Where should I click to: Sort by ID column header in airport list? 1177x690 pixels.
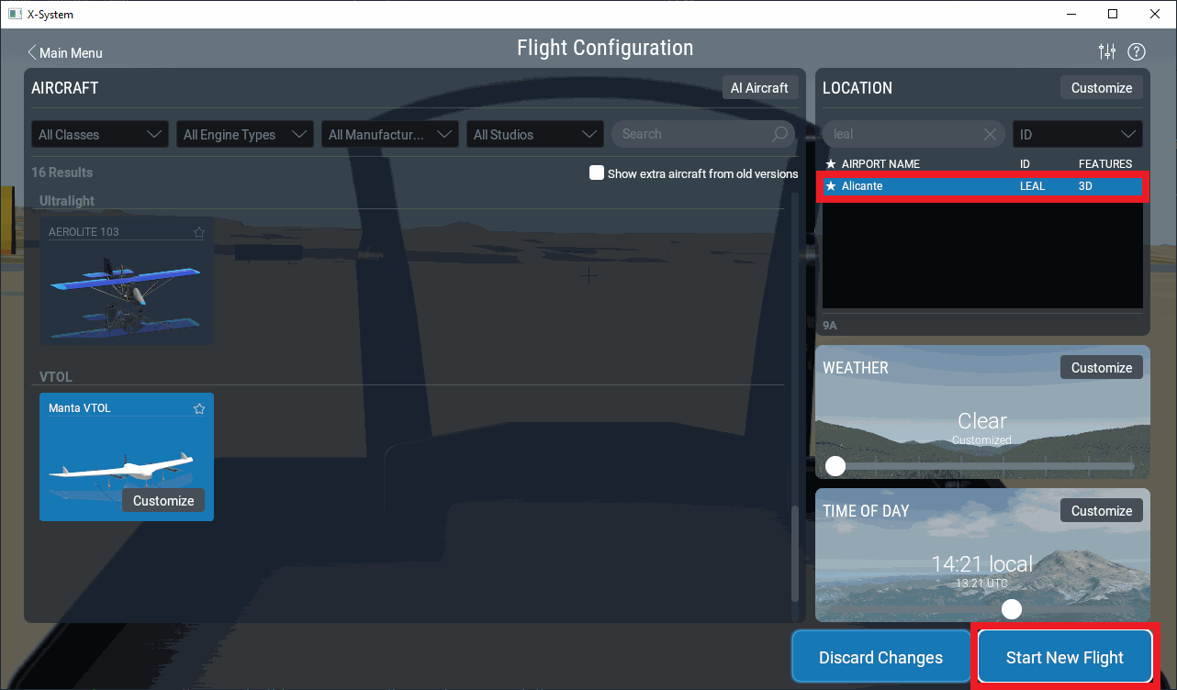point(1025,164)
